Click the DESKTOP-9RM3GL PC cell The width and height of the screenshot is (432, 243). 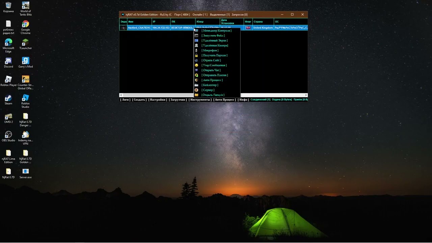coord(183,28)
